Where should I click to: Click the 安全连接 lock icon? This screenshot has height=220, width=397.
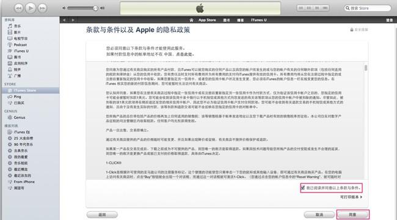pyautogui.click(x=352, y=30)
